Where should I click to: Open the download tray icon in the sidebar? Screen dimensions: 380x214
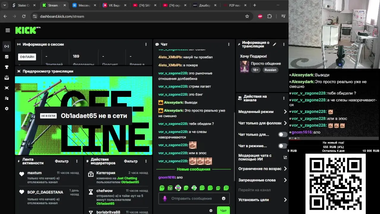(7, 78)
